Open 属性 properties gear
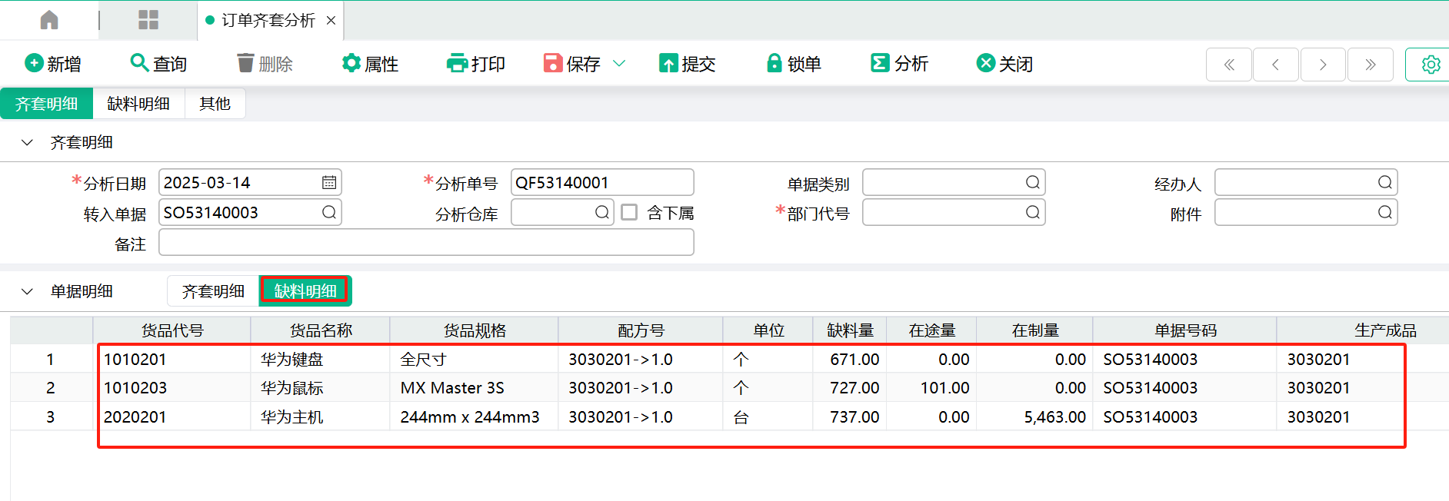This screenshot has width=1449, height=501. click(x=370, y=64)
